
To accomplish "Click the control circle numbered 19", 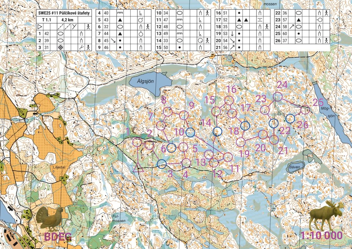I will click(x=241, y=142).
